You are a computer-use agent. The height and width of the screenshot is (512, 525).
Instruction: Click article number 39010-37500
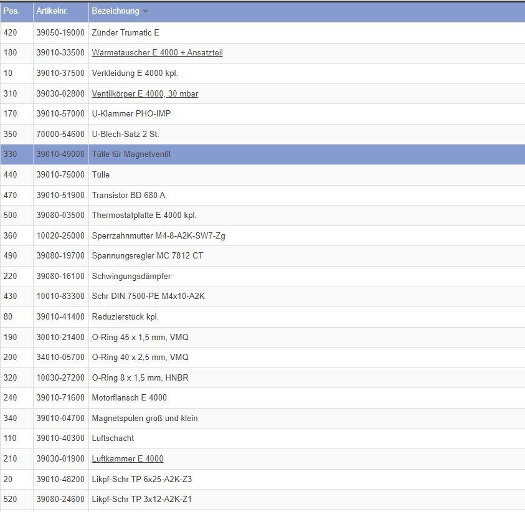[60, 73]
